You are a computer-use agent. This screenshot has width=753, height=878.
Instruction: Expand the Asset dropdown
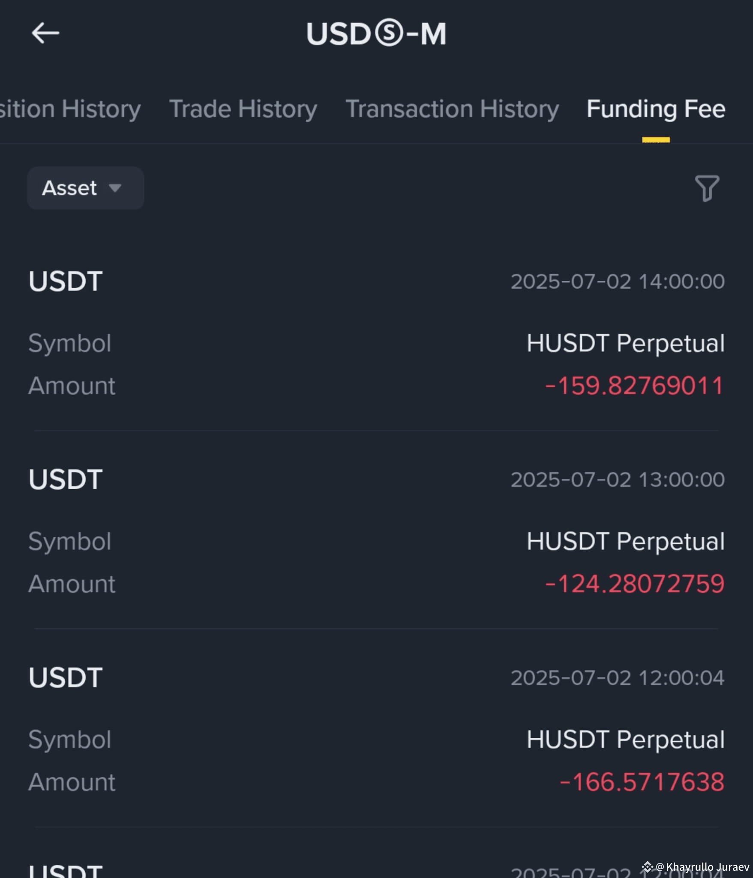pyautogui.click(x=86, y=188)
